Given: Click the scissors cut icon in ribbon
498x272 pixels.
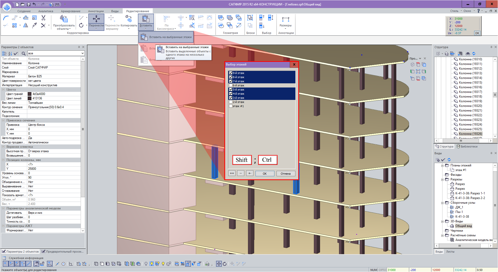Looking at the screenshot, I should (x=43, y=18).
